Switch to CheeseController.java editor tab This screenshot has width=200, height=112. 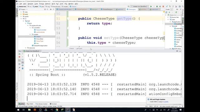[x=65, y=9]
